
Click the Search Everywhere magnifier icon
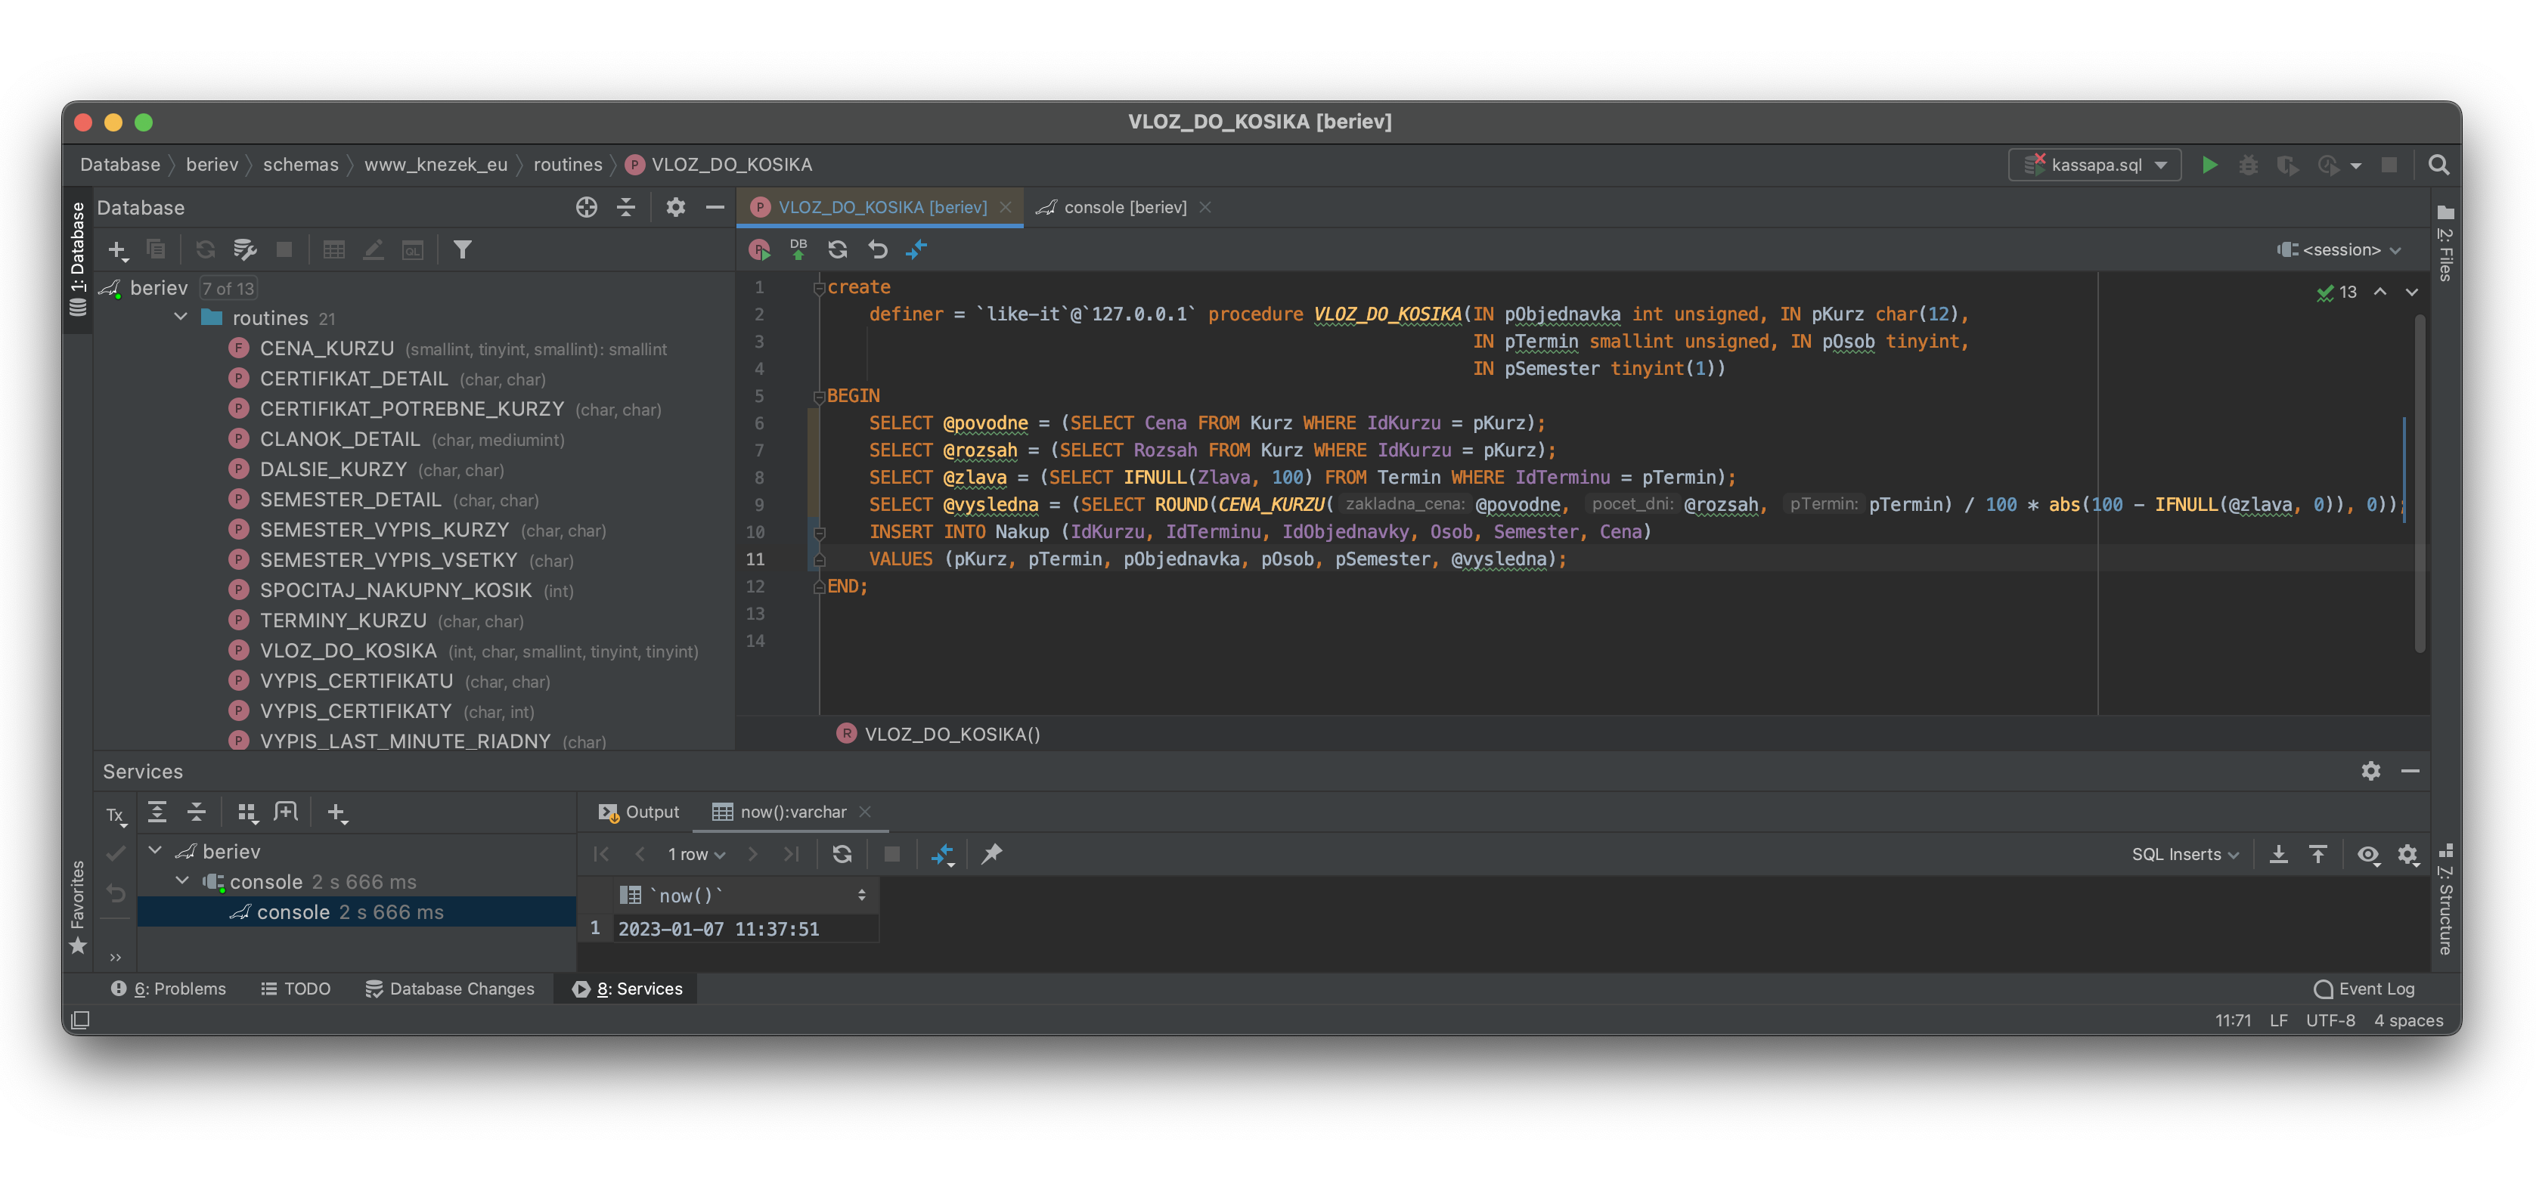click(x=2438, y=166)
